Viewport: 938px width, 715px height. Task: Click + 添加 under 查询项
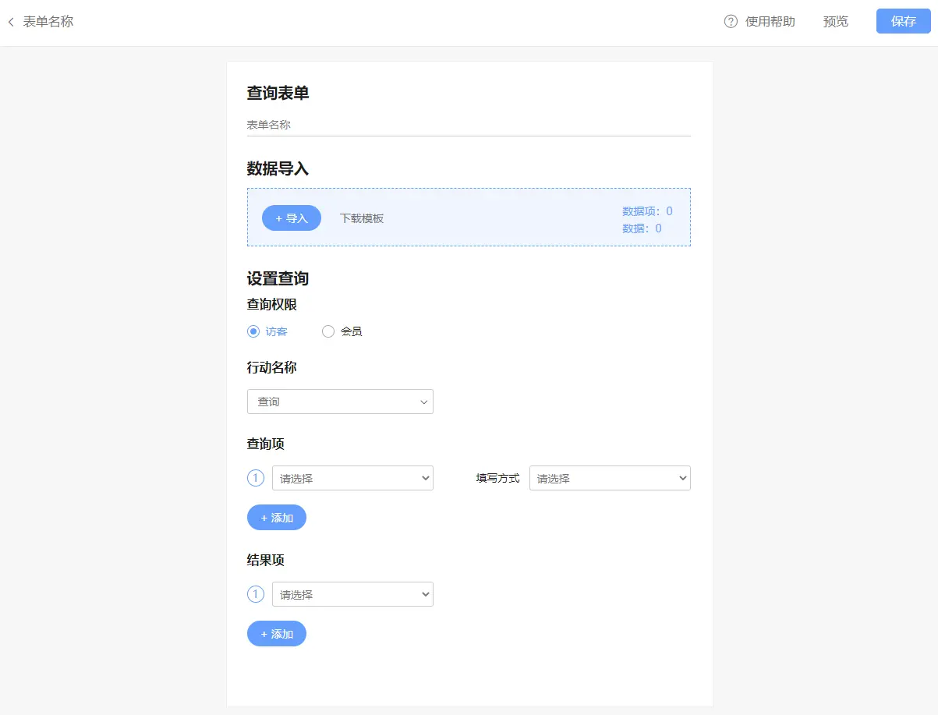(277, 518)
